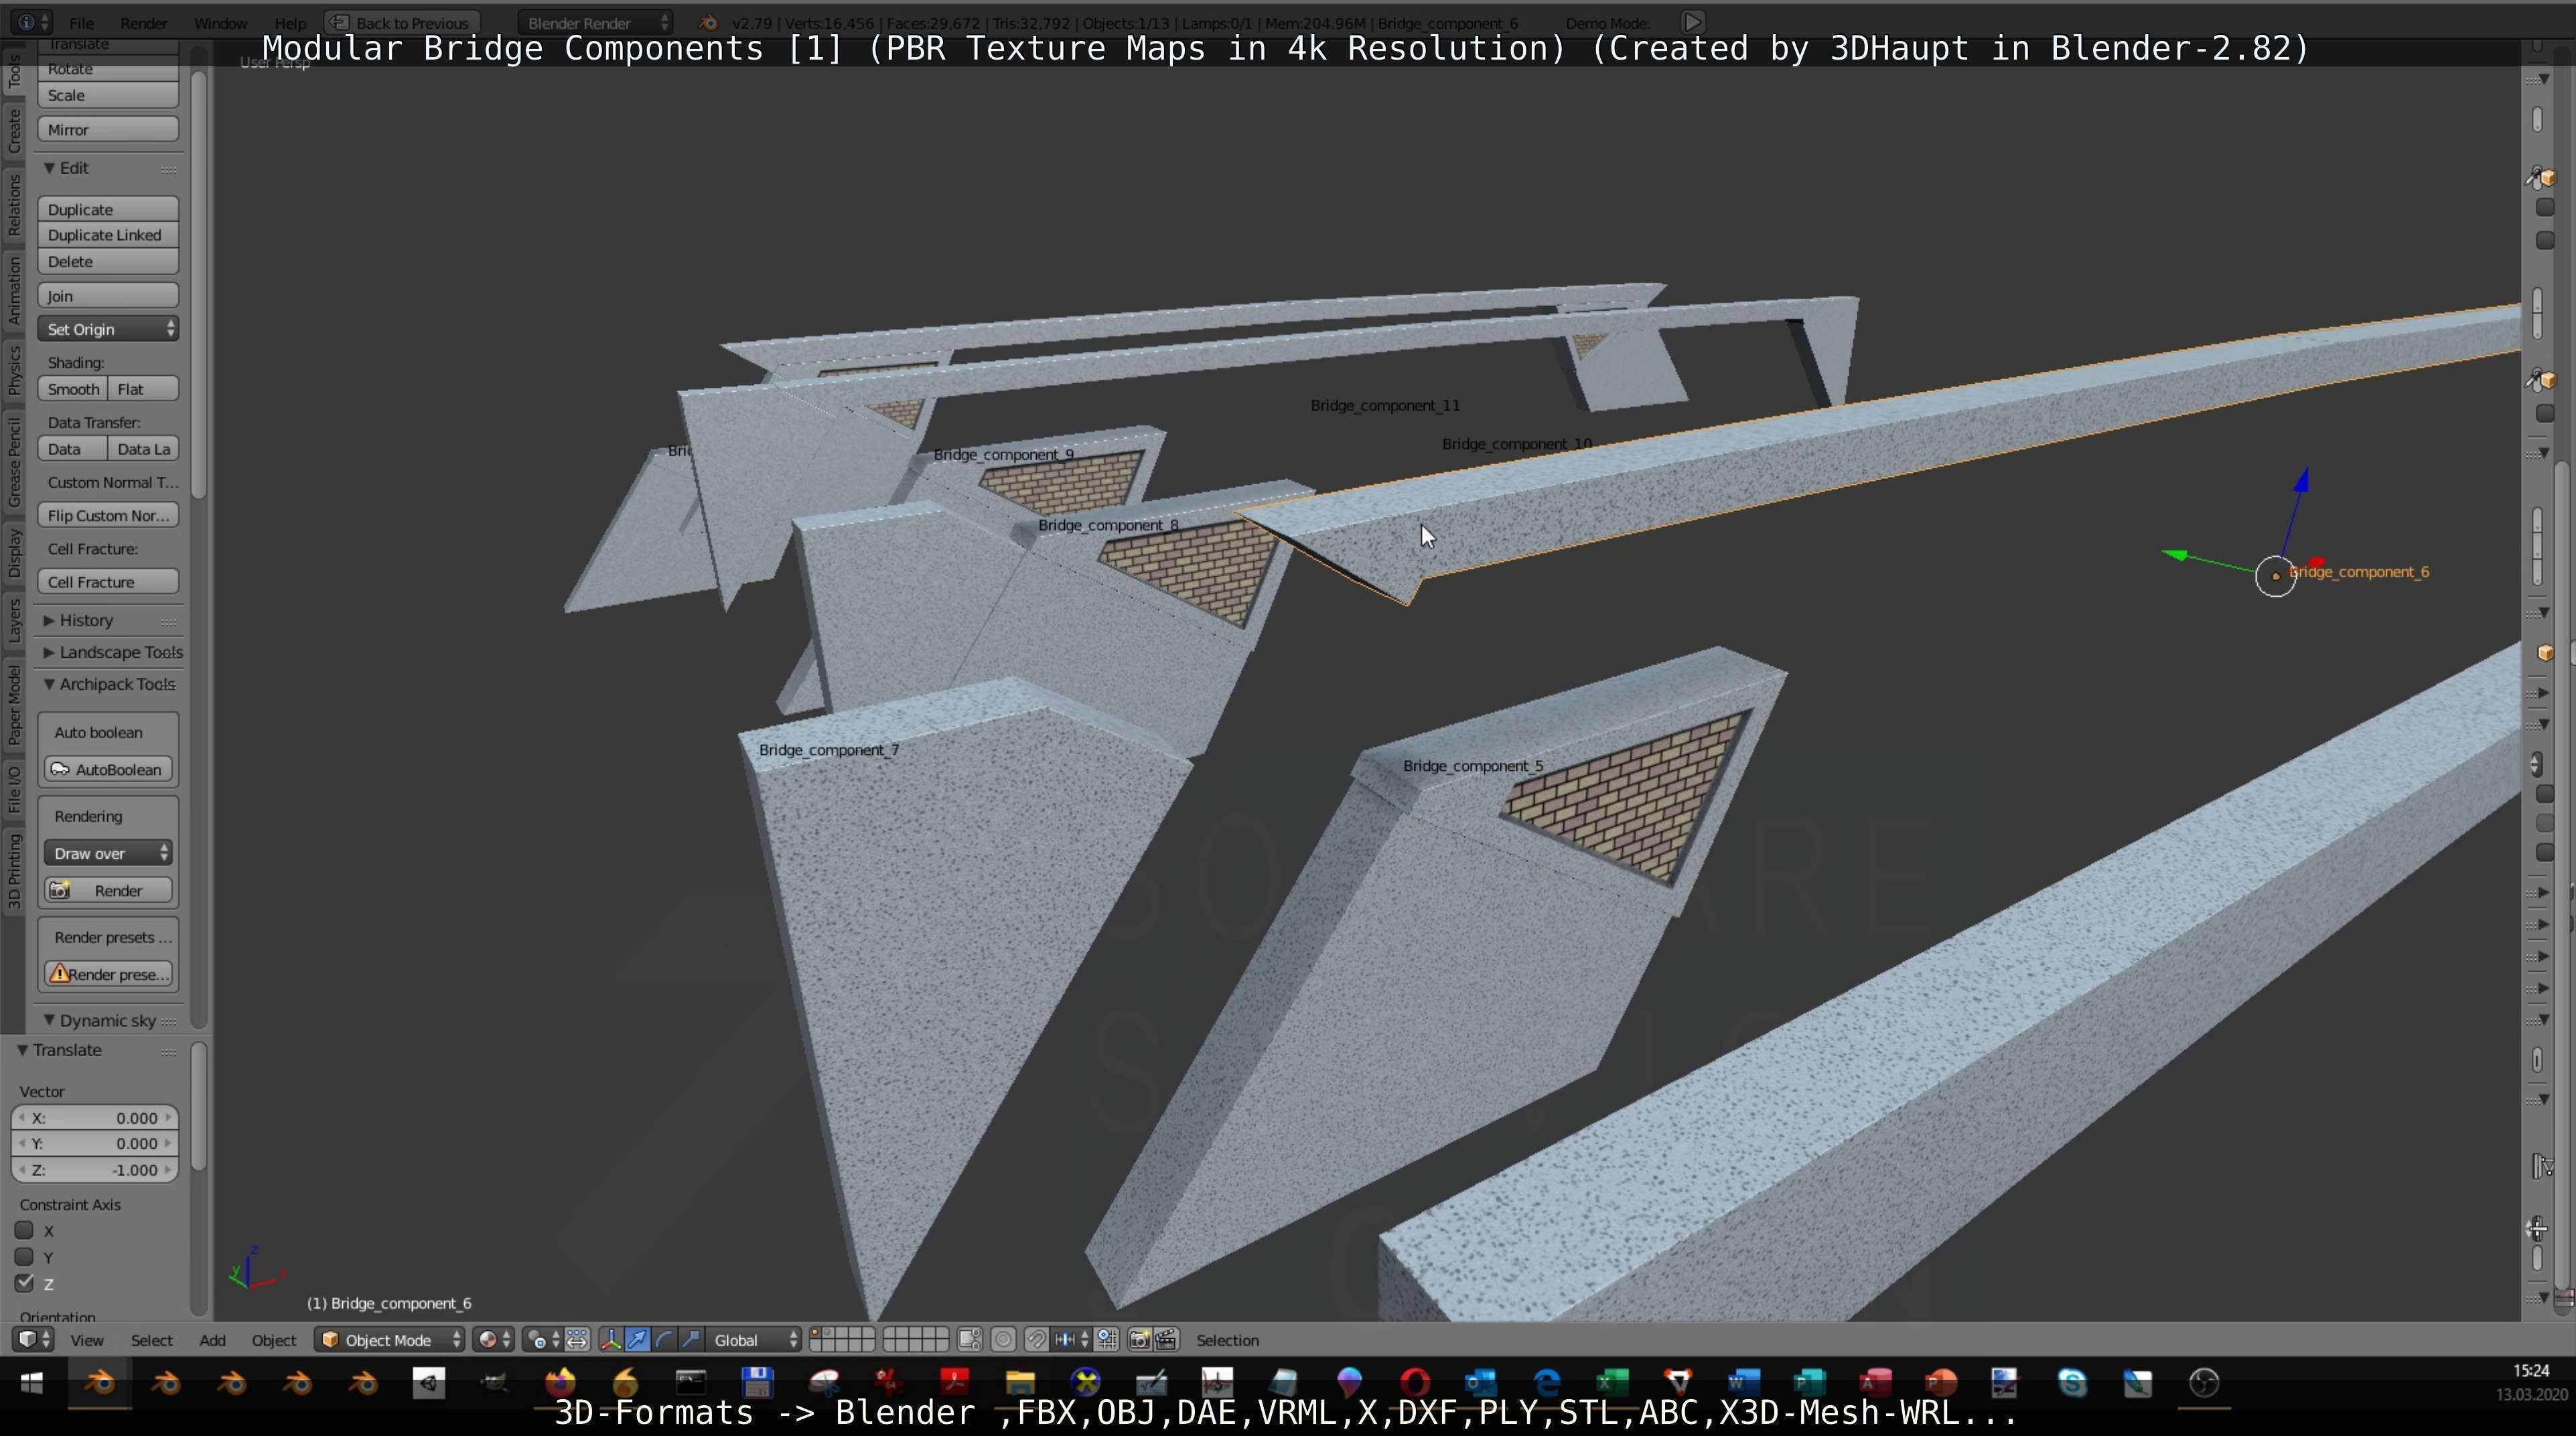The height and width of the screenshot is (1436, 2576).
Task: Select the scale manipulator icon
Action: click(x=691, y=1340)
